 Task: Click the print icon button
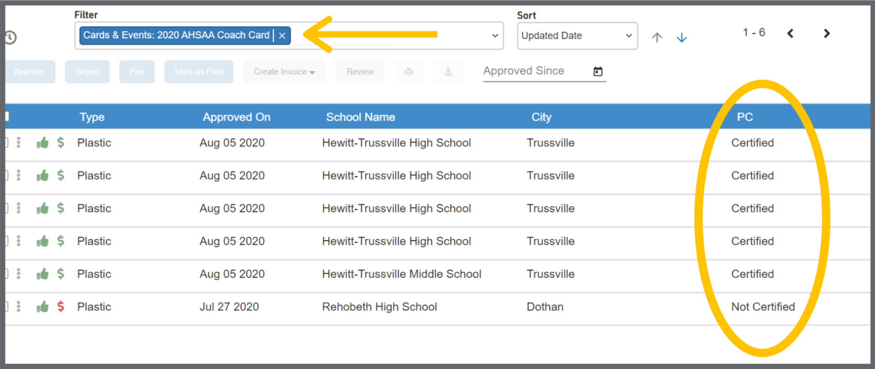408,72
